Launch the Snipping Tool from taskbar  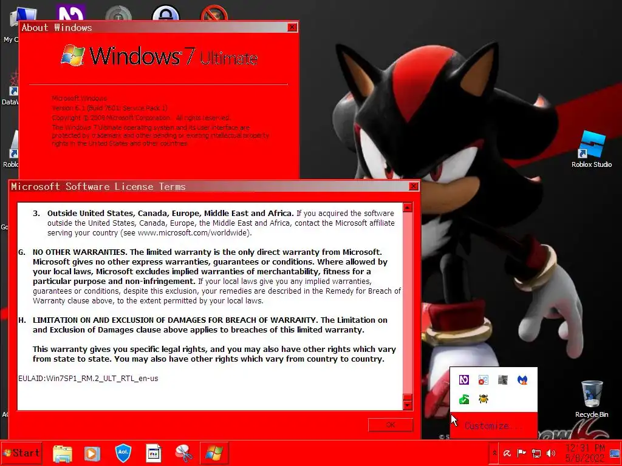point(183,453)
